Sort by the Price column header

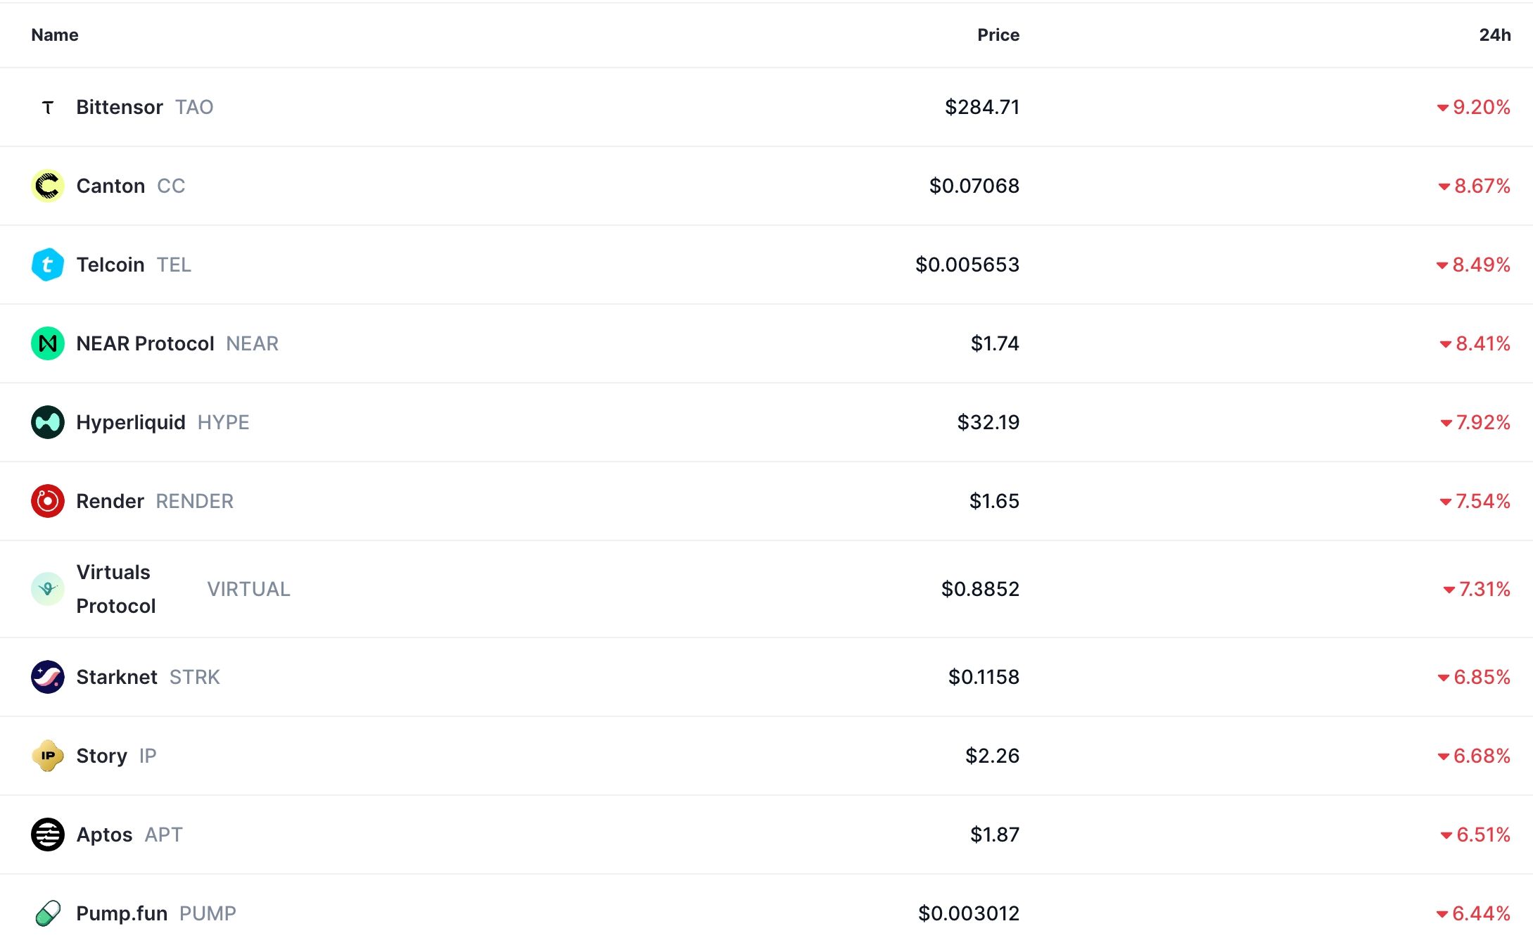tap(998, 34)
